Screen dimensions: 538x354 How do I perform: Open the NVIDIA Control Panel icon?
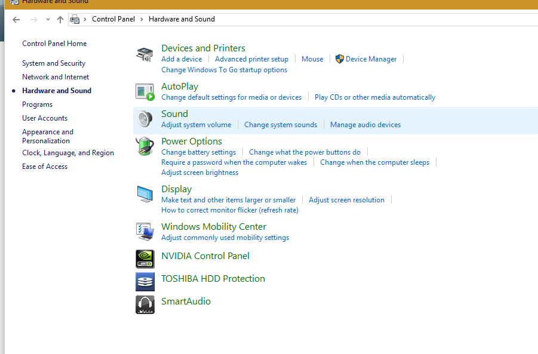(x=145, y=259)
